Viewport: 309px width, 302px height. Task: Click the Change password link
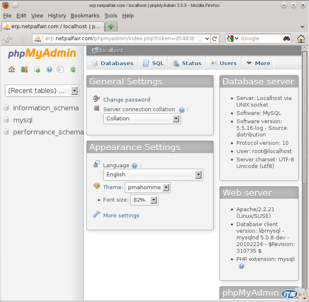pyautogui.click(x=127, y=100)
